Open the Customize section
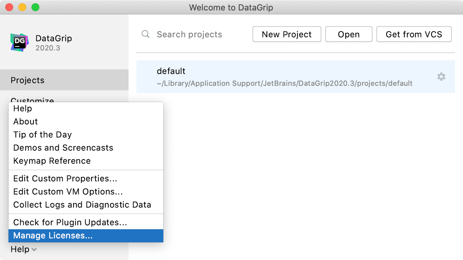Screen dimensions: 463x260 pos(32,100)
